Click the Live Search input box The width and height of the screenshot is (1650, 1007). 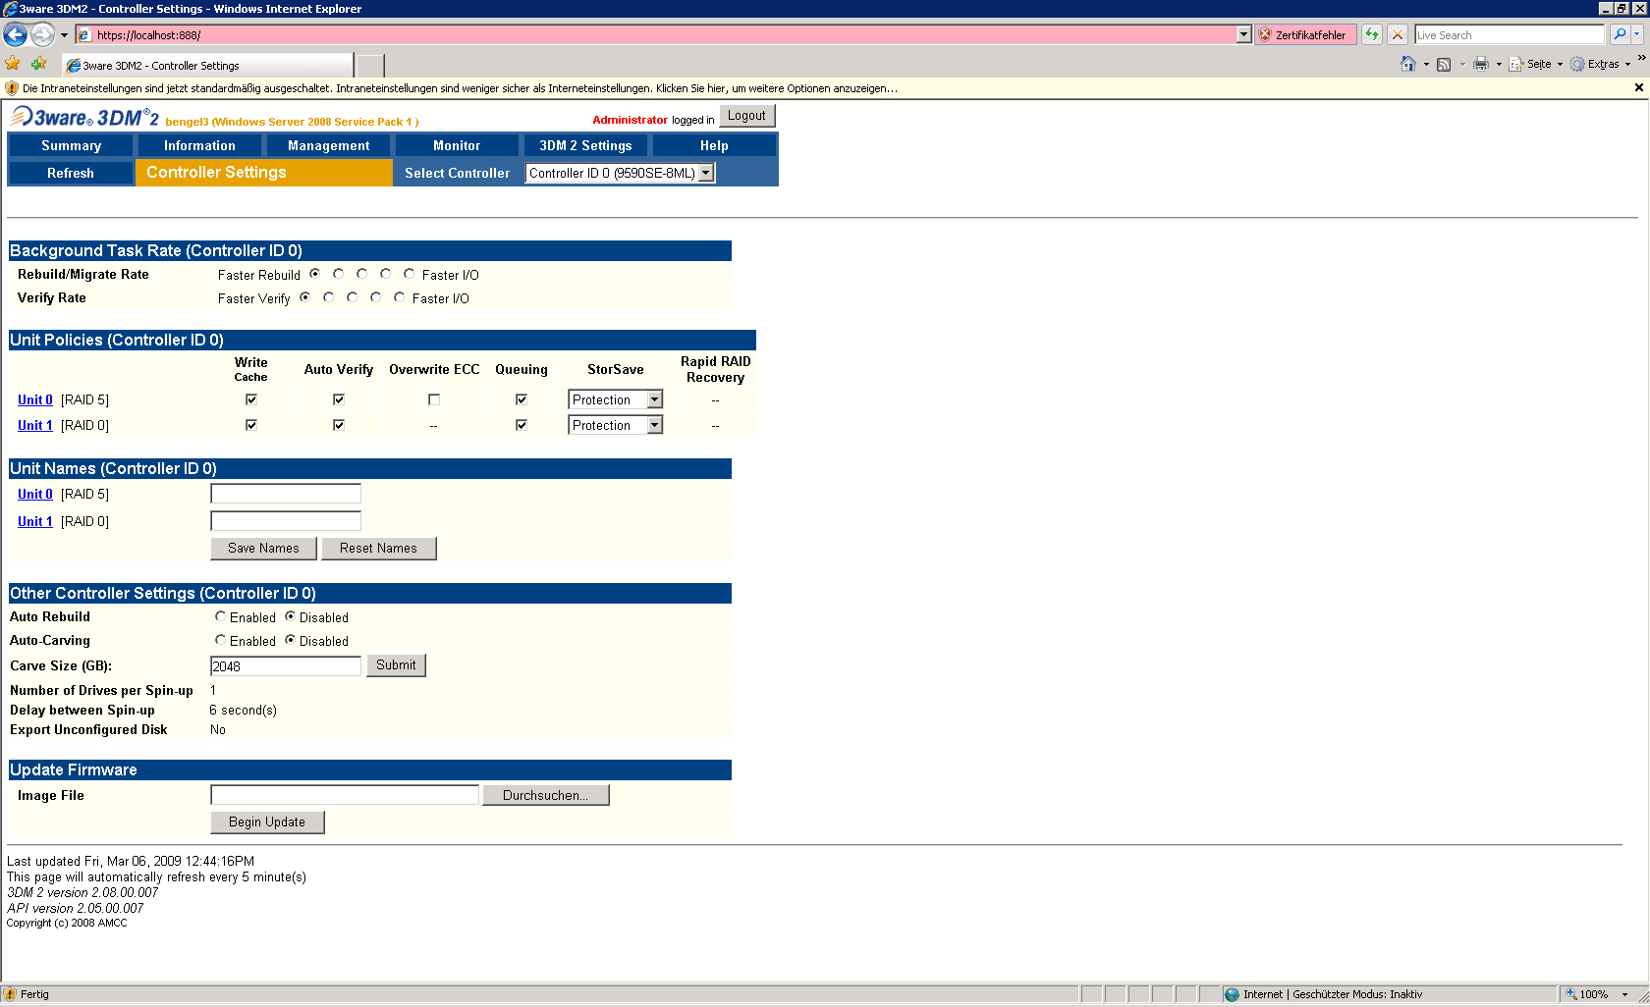(x=1510, y=35)
